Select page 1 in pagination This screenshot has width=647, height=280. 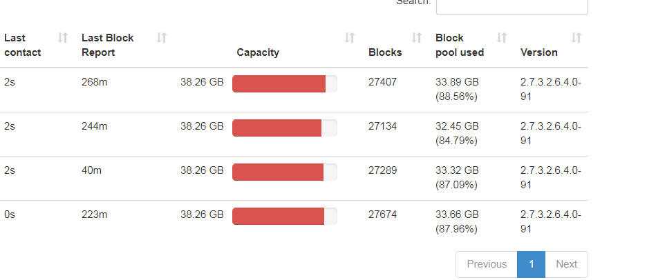click(531, 264)
